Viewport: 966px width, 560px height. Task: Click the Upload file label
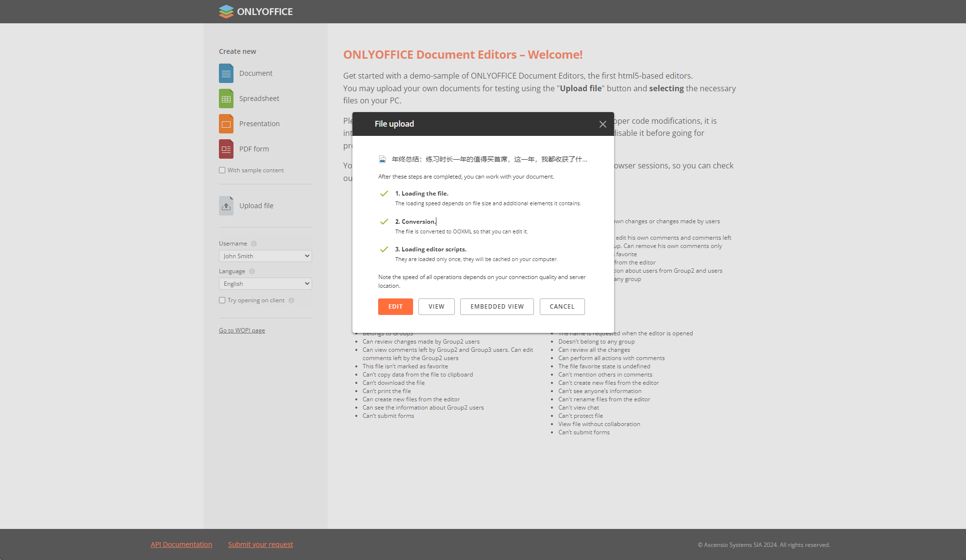pyautogui.click(x=256, y=206)
